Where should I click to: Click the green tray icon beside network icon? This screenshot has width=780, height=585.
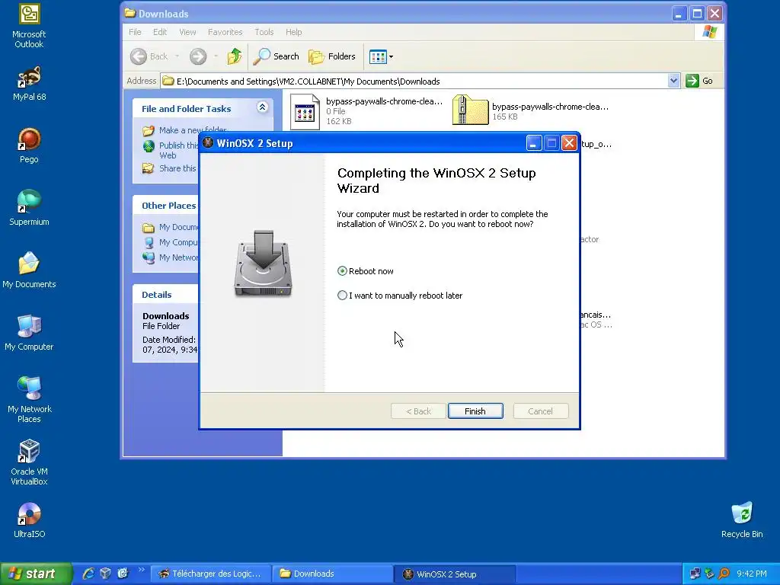pos(709,574)
